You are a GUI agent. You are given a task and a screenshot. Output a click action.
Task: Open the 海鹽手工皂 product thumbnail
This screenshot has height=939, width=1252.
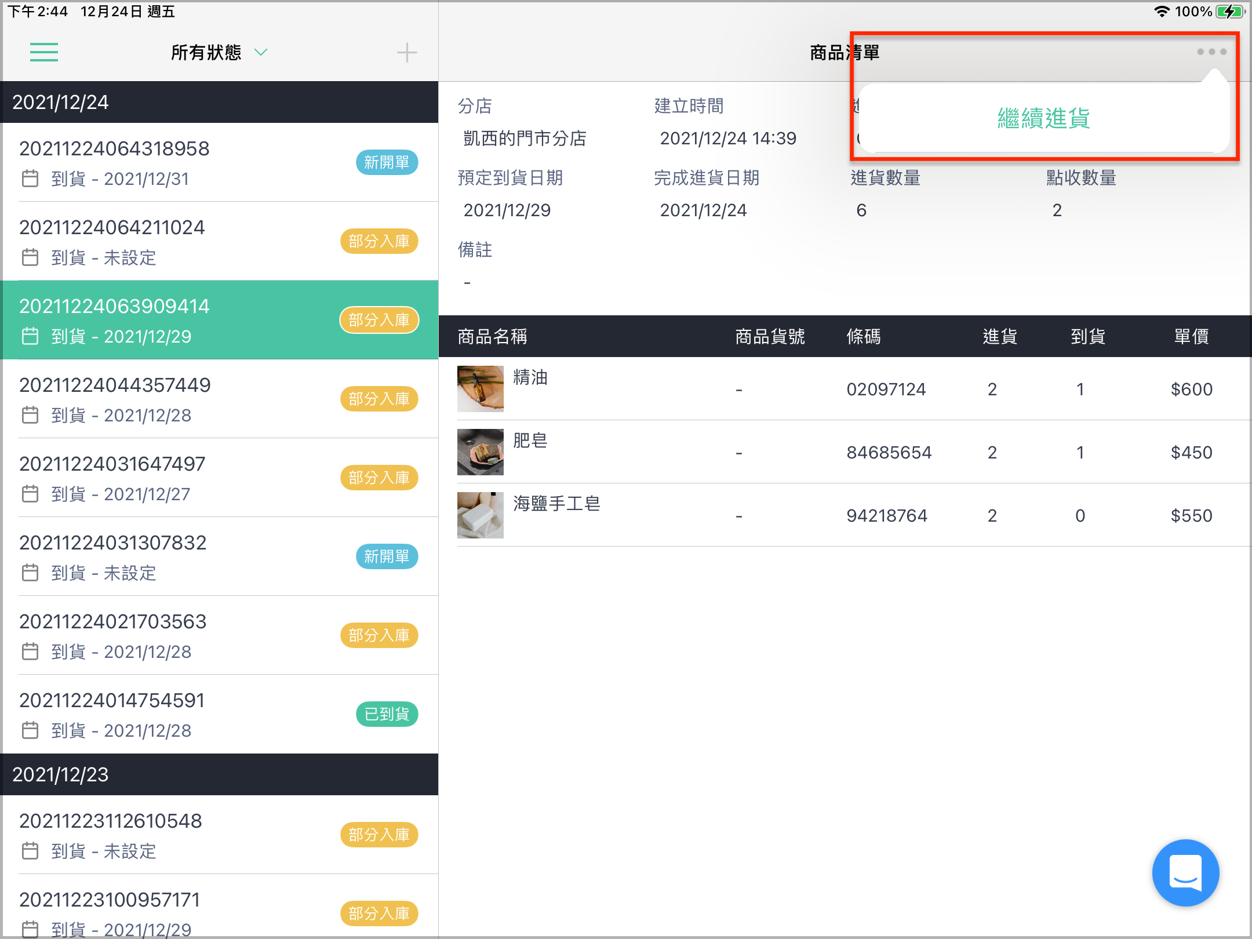[481, 515]
